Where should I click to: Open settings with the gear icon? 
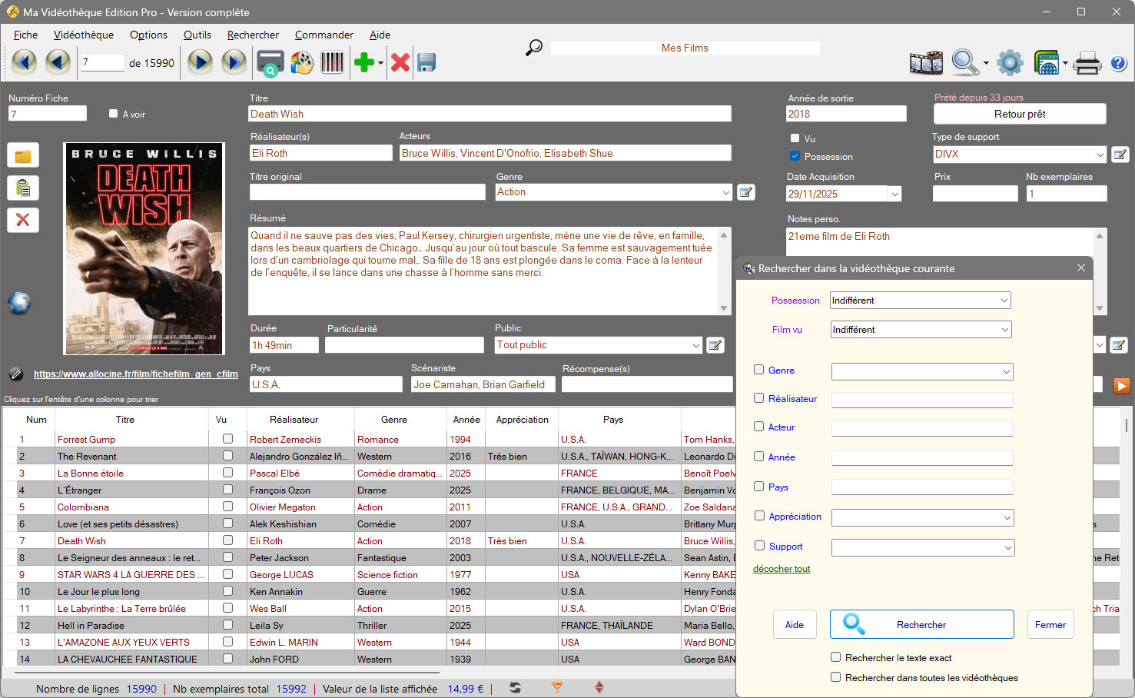point(1010,62)
